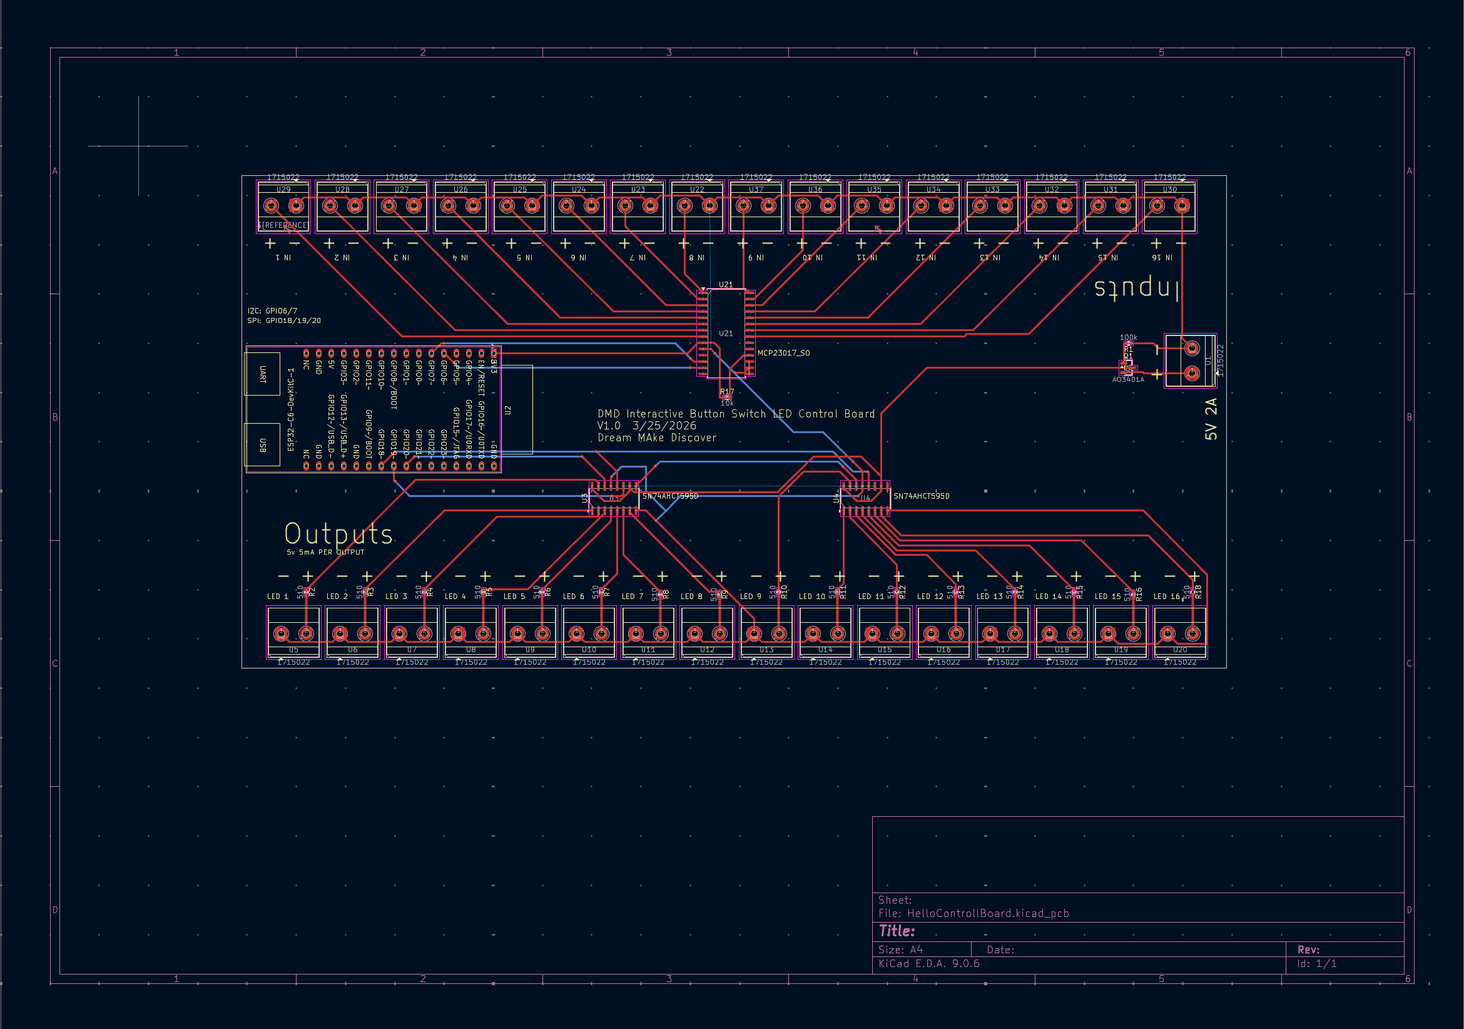Click the U30 input terminal block
Screen dimensions: 1464x1029
pyautogui.click(x=1169, y=207)
